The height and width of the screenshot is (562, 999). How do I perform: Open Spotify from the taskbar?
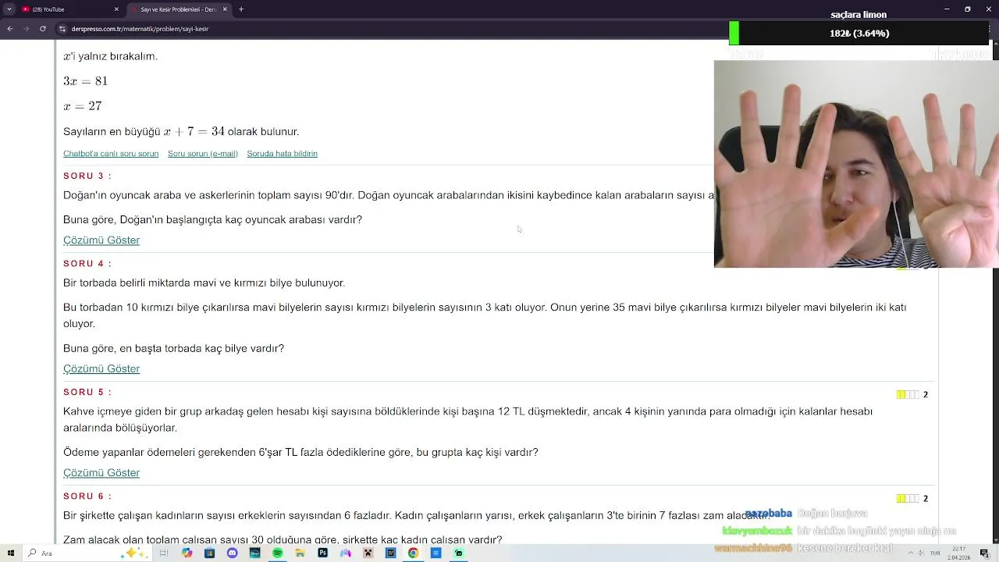click(277, 553)
